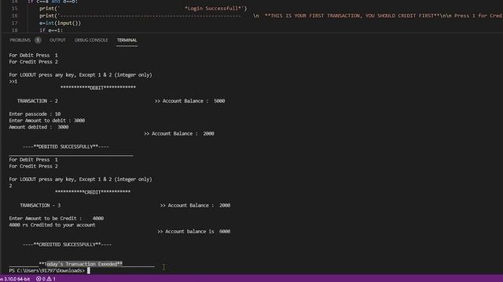Click the '>>1' input line in terminal
503x282 pixels.
click(13, 81)
